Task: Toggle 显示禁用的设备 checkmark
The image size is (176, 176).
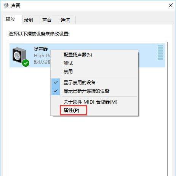Action: tap(56, 83)
